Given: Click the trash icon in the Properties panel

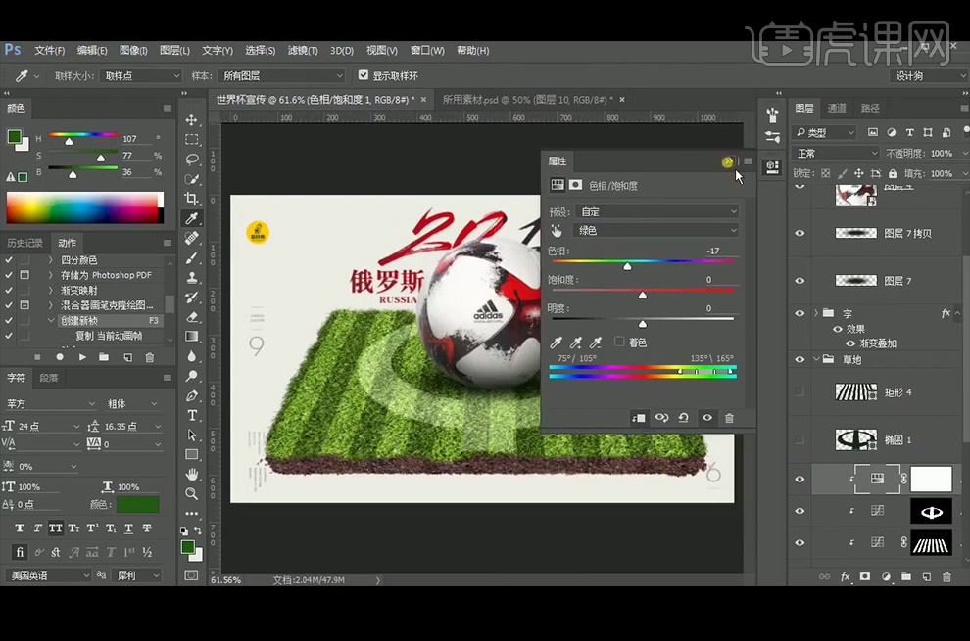Looking at the screenshot, I should 729,418.
